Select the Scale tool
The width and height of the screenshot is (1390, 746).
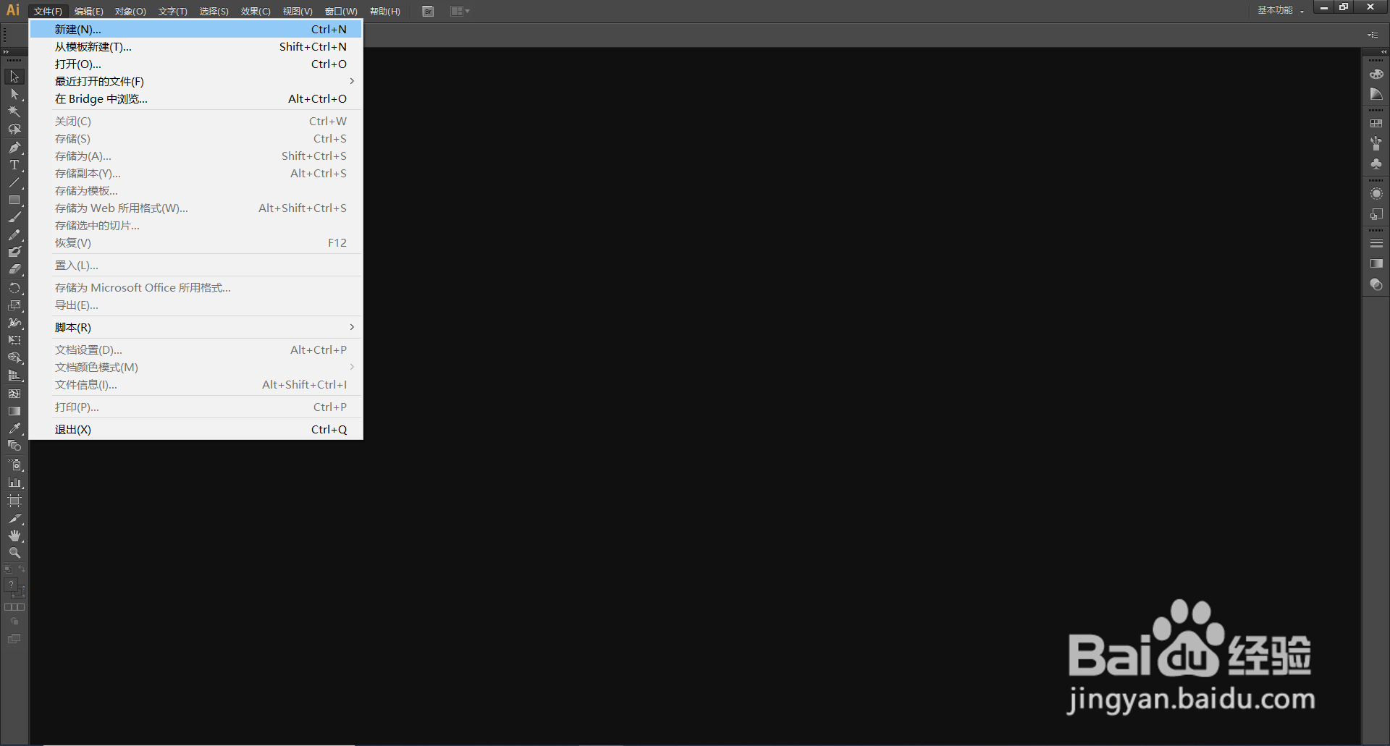14,305
